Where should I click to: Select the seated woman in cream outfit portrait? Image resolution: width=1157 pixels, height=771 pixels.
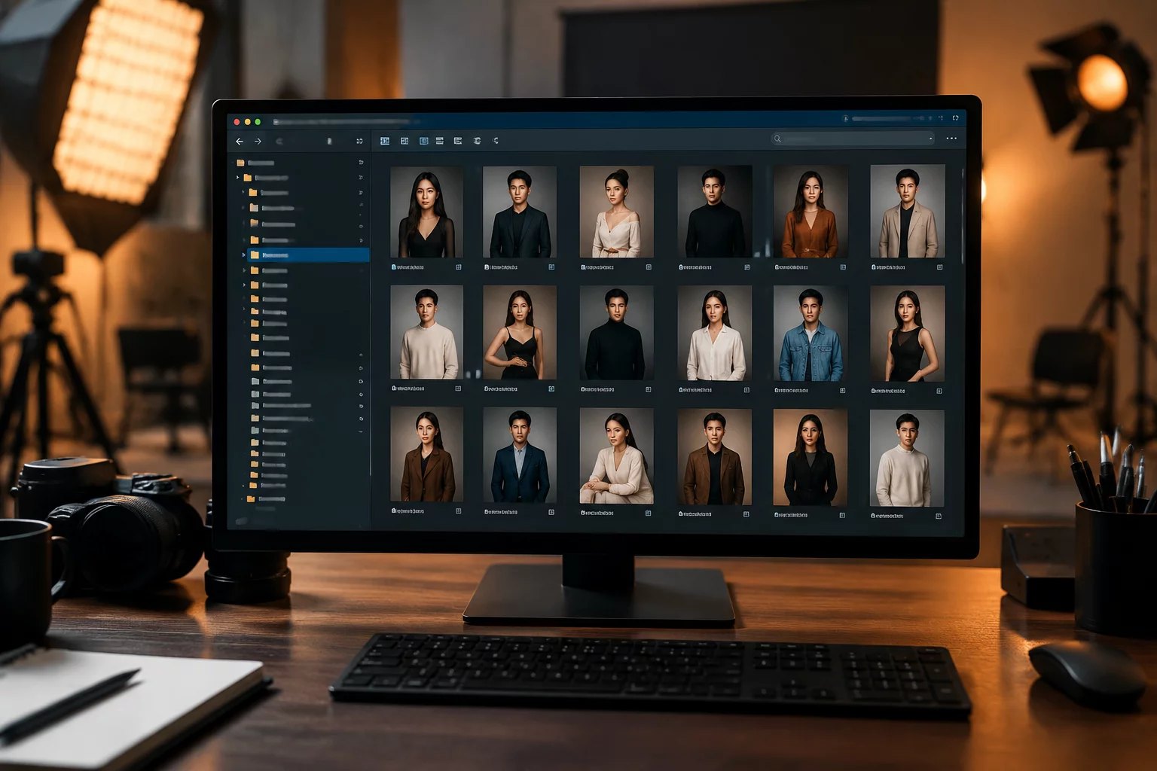pyautogui.click(x=617, y=456)
